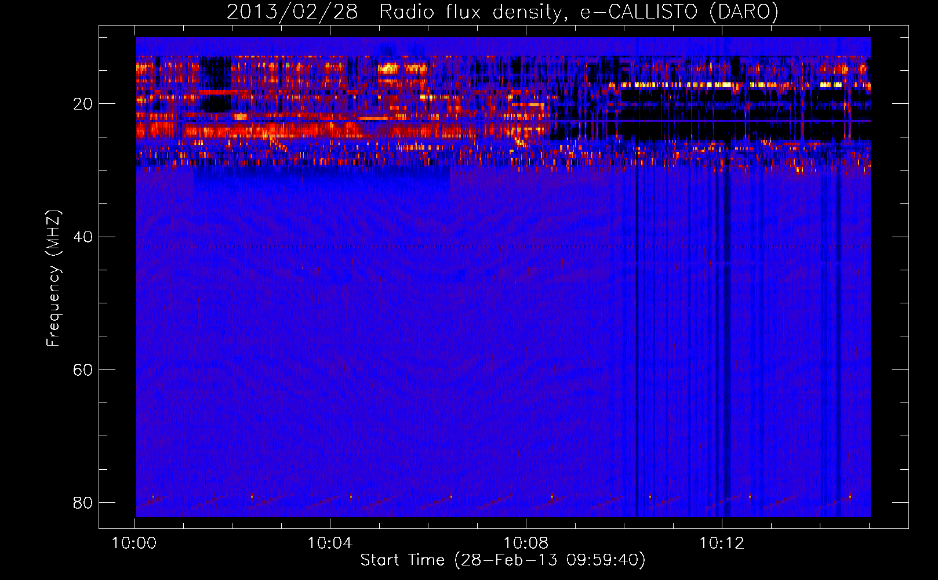Image resolution: width=938 pixels, height=580 pixels.
Task: Click the 80 MHz frequency tick label
Action: pos(82,502)
